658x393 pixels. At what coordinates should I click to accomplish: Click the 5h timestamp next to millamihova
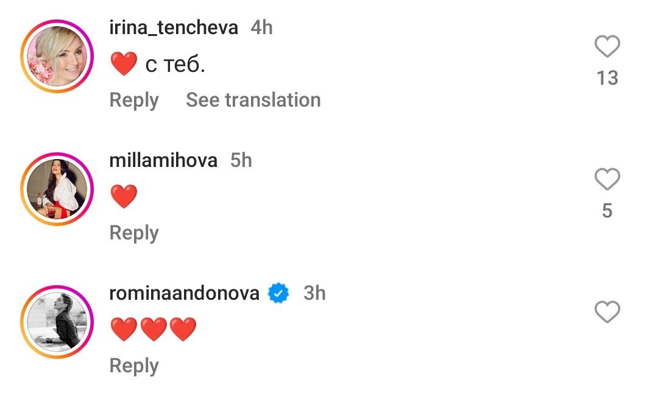tap(241, 160)
